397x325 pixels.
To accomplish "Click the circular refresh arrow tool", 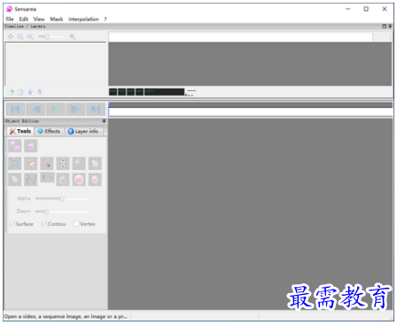I will (x=63, y=180).
